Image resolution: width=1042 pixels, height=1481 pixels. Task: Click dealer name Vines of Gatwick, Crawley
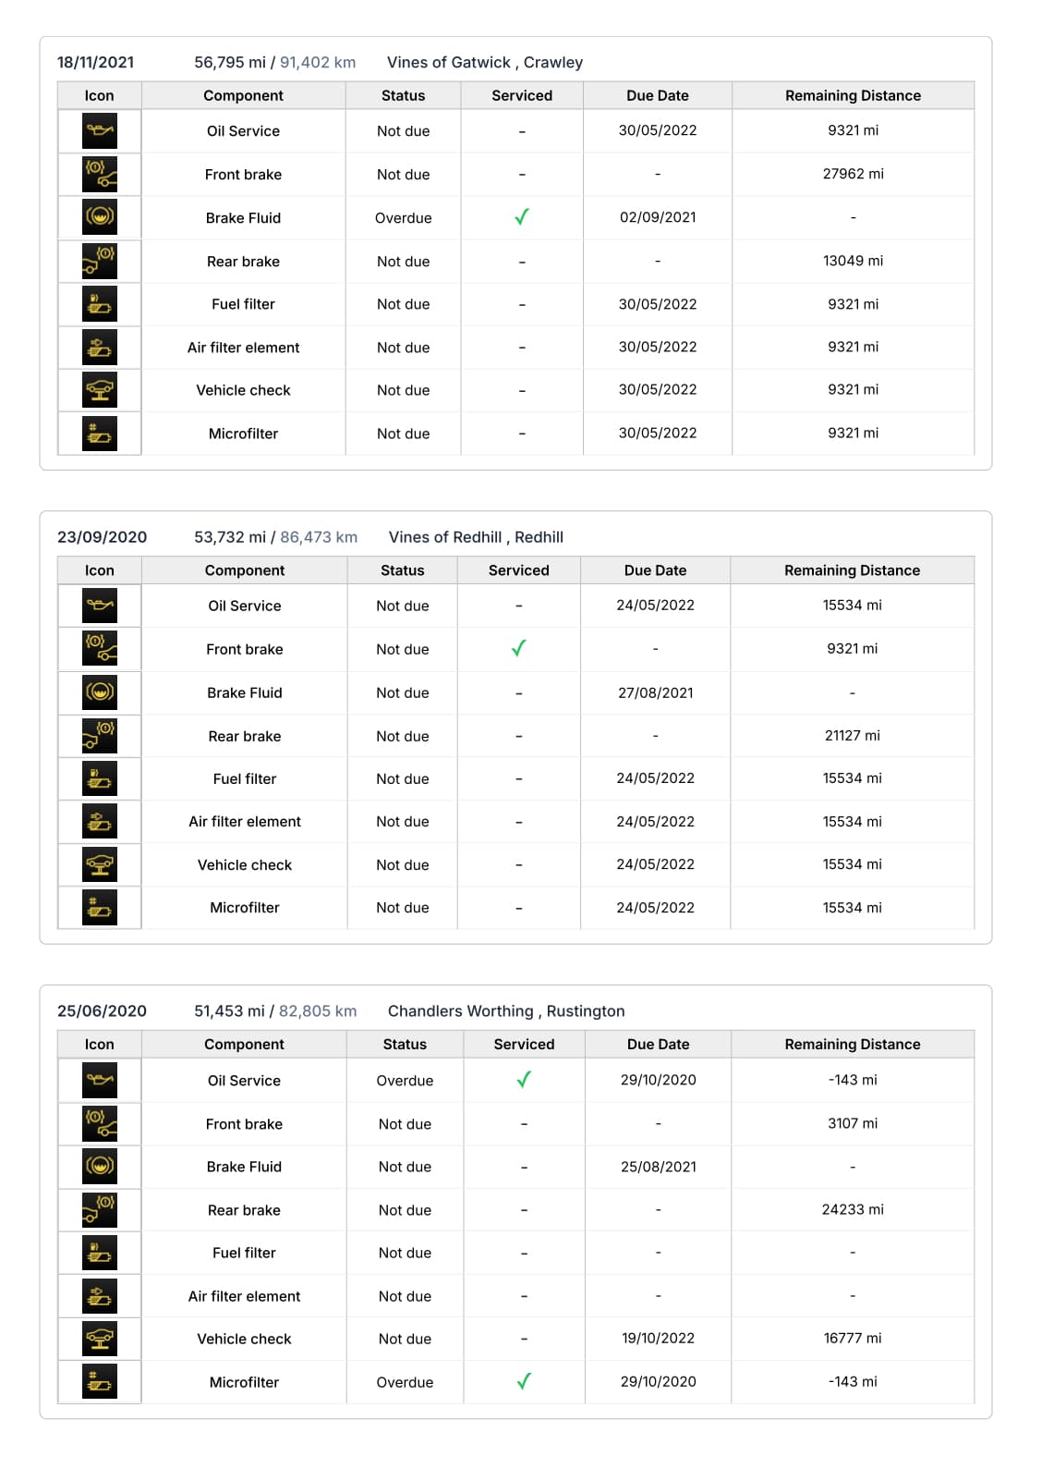click(x=485, y=63)
